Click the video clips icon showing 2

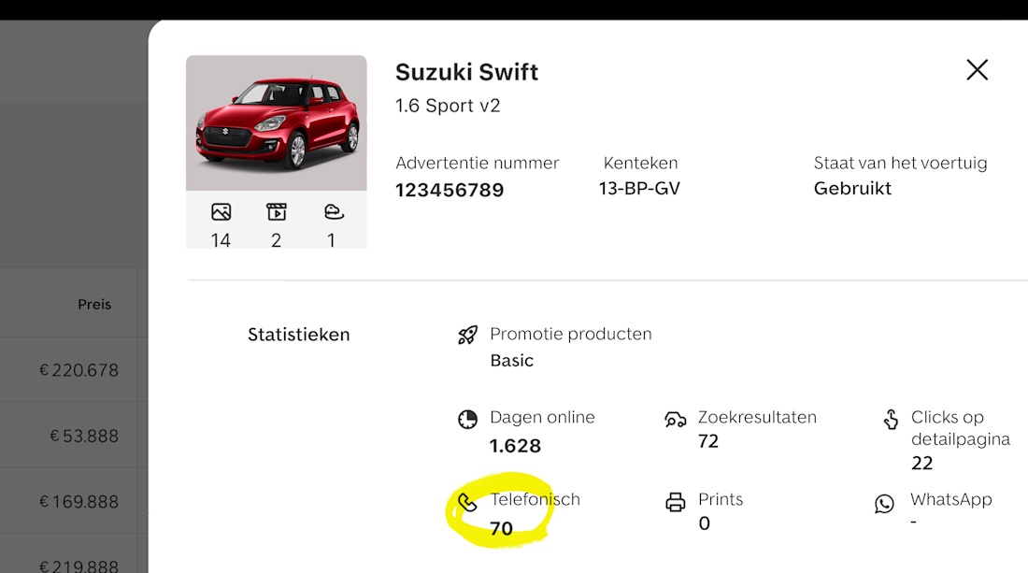tap(276, 212)
